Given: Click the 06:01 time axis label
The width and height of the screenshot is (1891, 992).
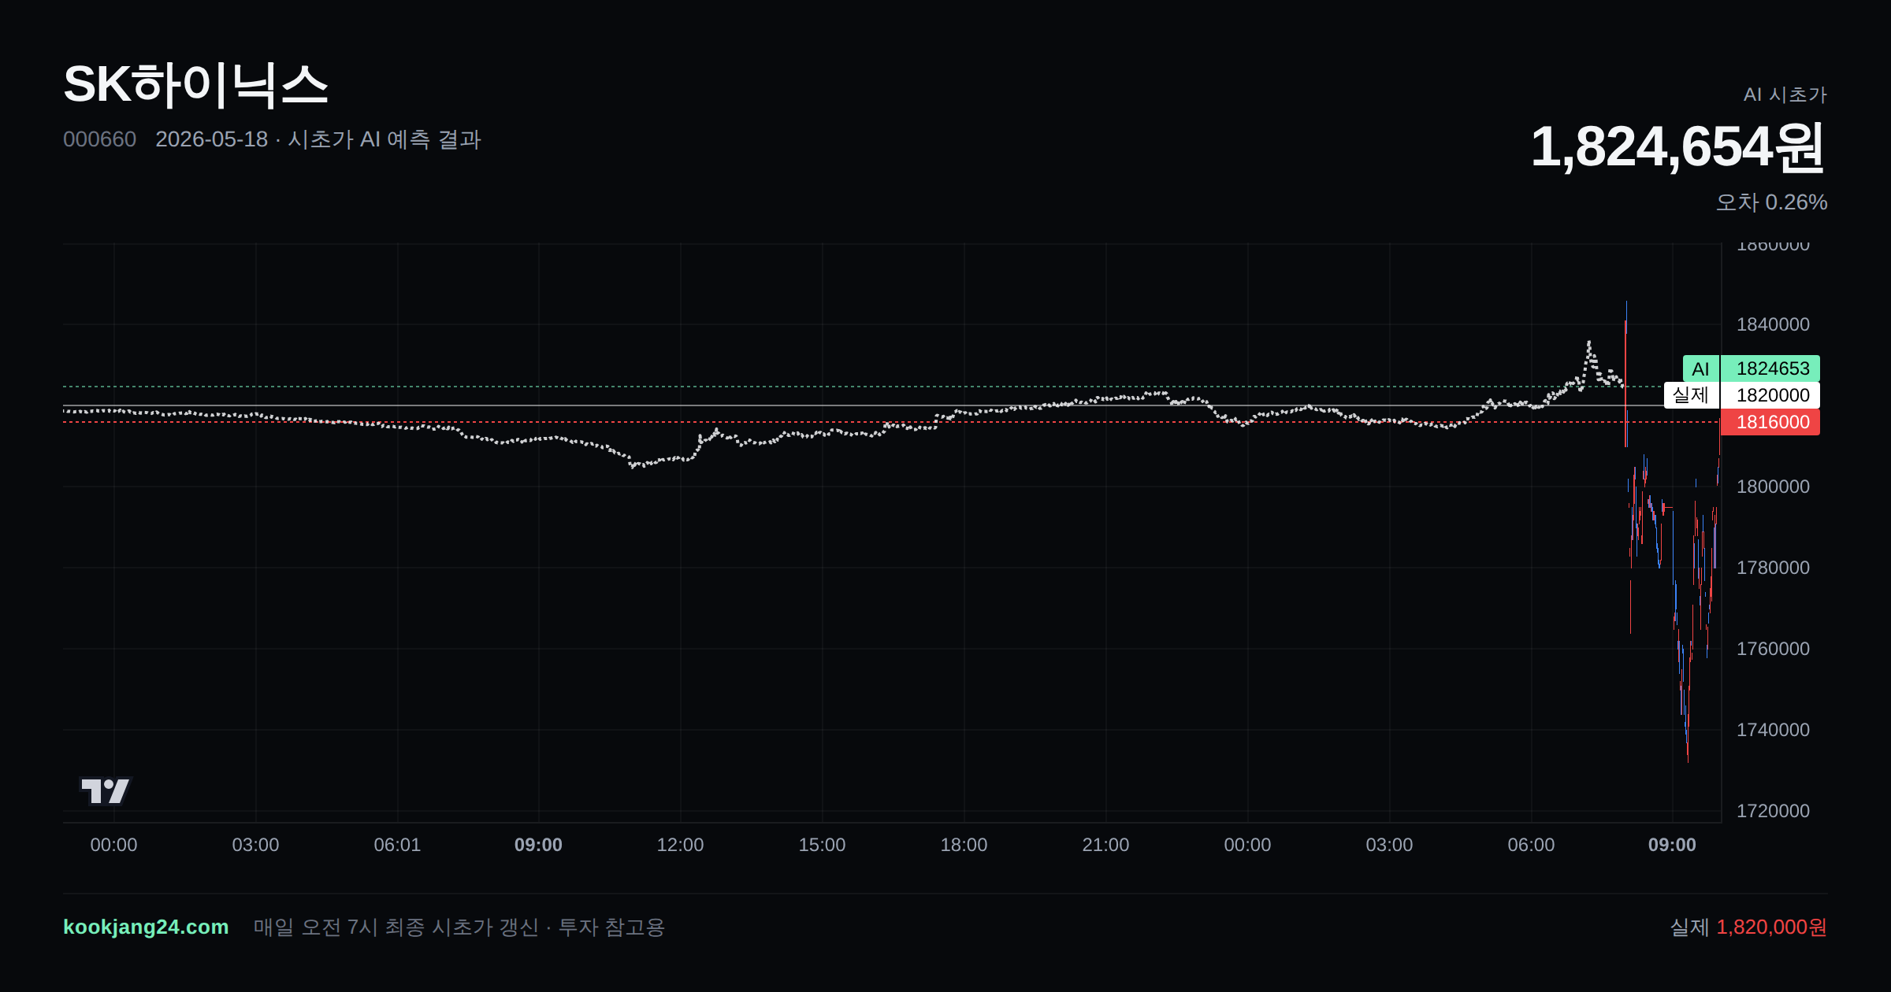Looking at the screenshot, I should tap(397, 845).
